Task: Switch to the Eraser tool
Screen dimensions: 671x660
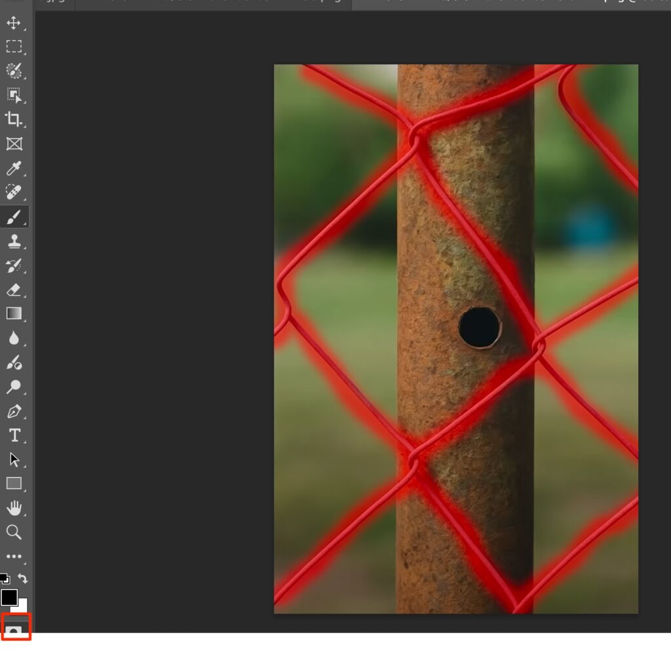Action: 13,290
